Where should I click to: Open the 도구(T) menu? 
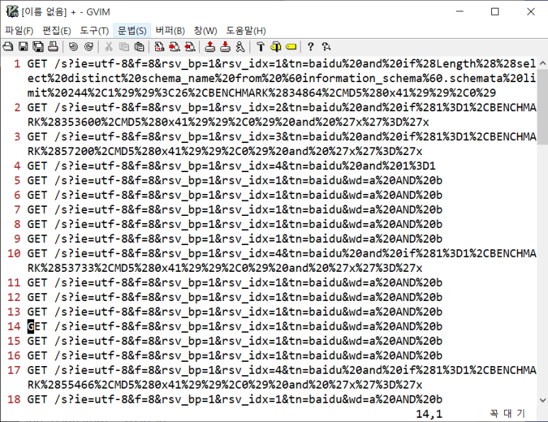pyautogui.click(x=94, y=30)
